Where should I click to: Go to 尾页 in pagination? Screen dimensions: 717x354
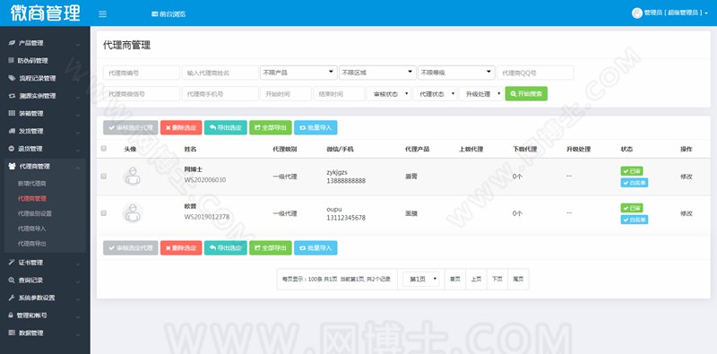click(x=518, y=279)
